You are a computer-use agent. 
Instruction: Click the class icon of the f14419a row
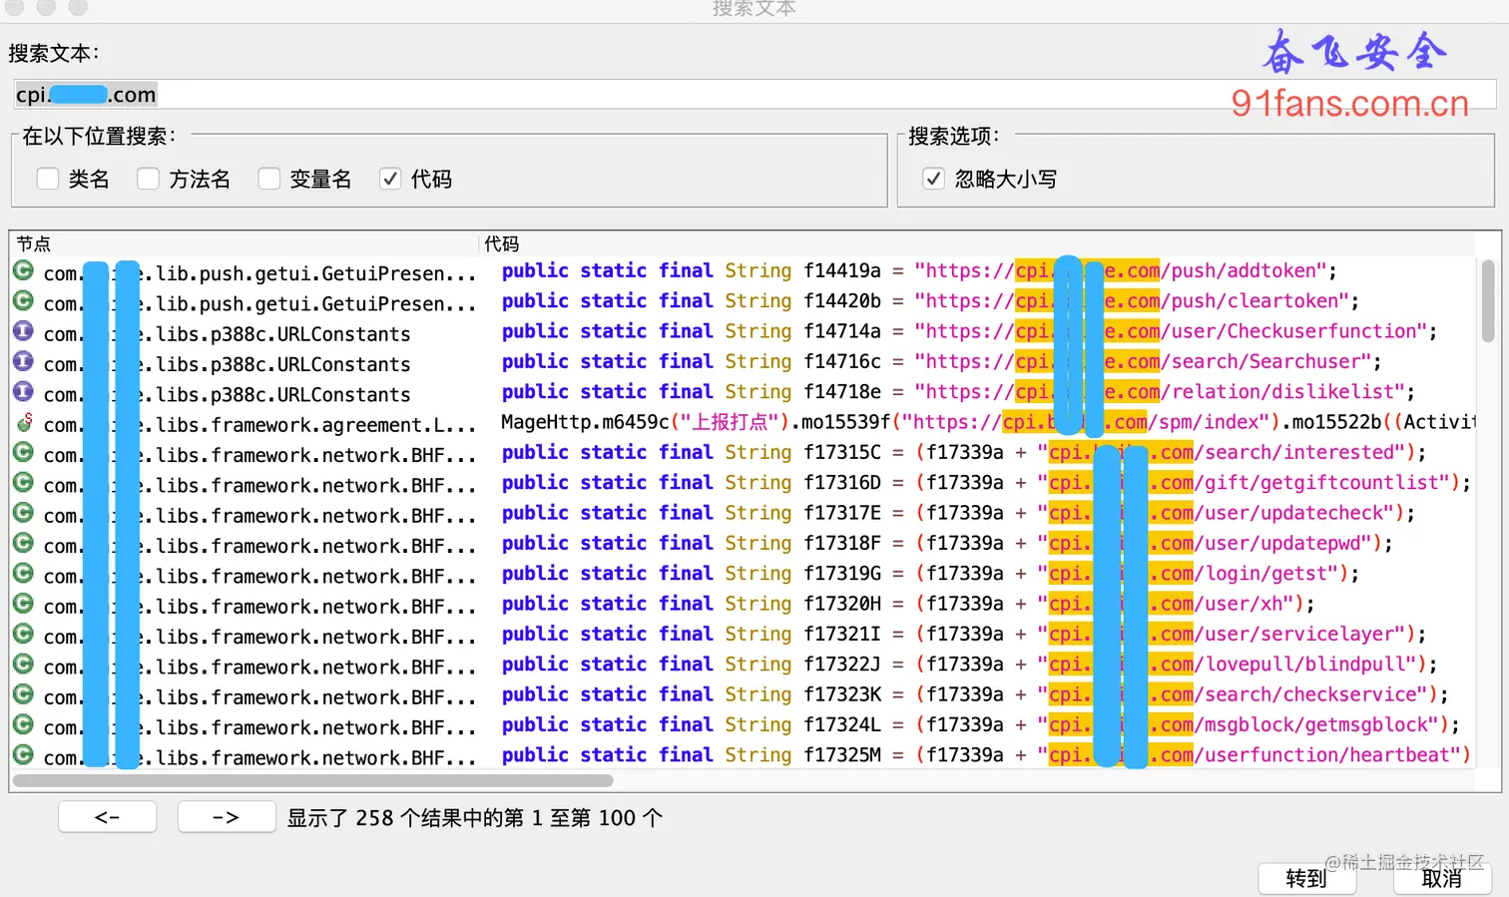coord(23,270)
